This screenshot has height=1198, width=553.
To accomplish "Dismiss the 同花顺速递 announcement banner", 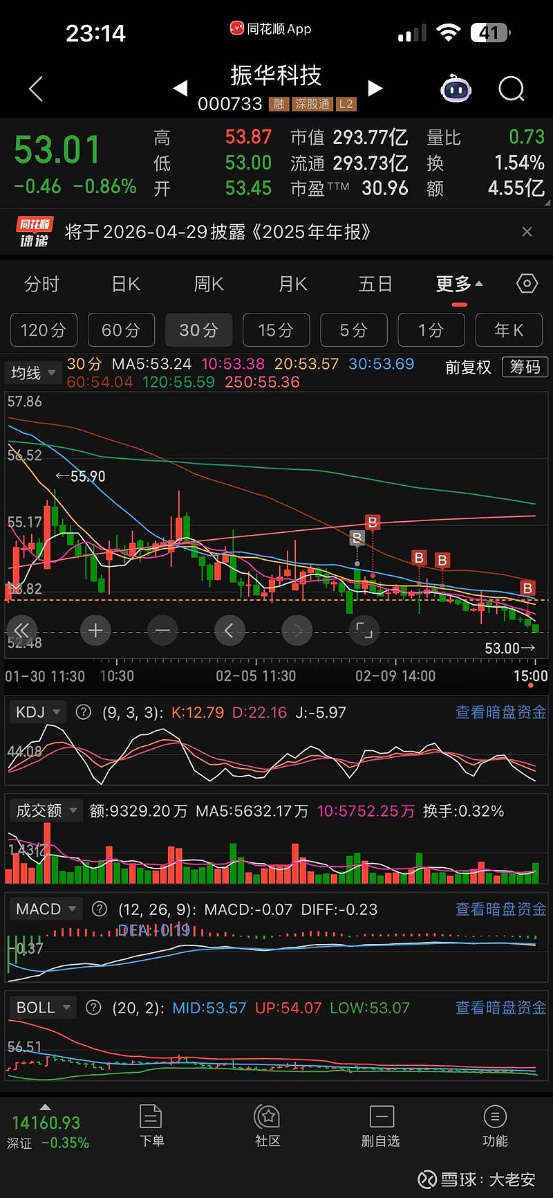I will 527,232.
